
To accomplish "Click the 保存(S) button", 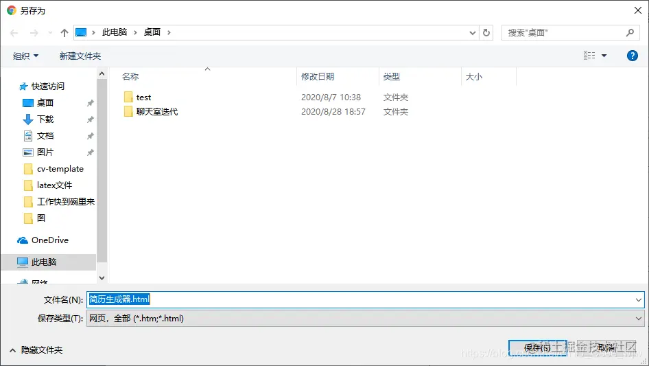I will [537, 347].
